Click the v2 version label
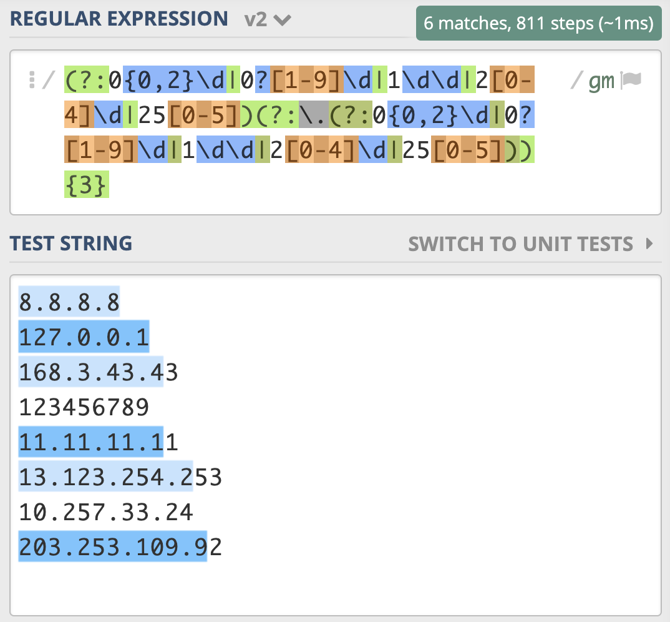Viewport: 670px width, 622px height. (x=256, y=19)
